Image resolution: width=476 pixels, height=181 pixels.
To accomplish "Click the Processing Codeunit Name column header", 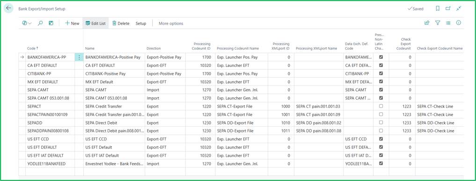I will [x=238, y=48].
